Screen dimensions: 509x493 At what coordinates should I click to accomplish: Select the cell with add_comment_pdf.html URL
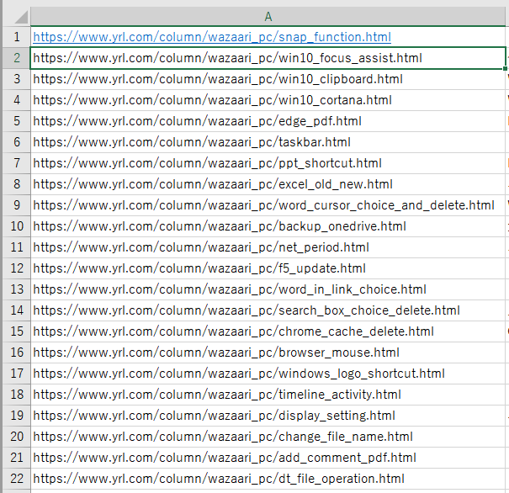(268, 458)
